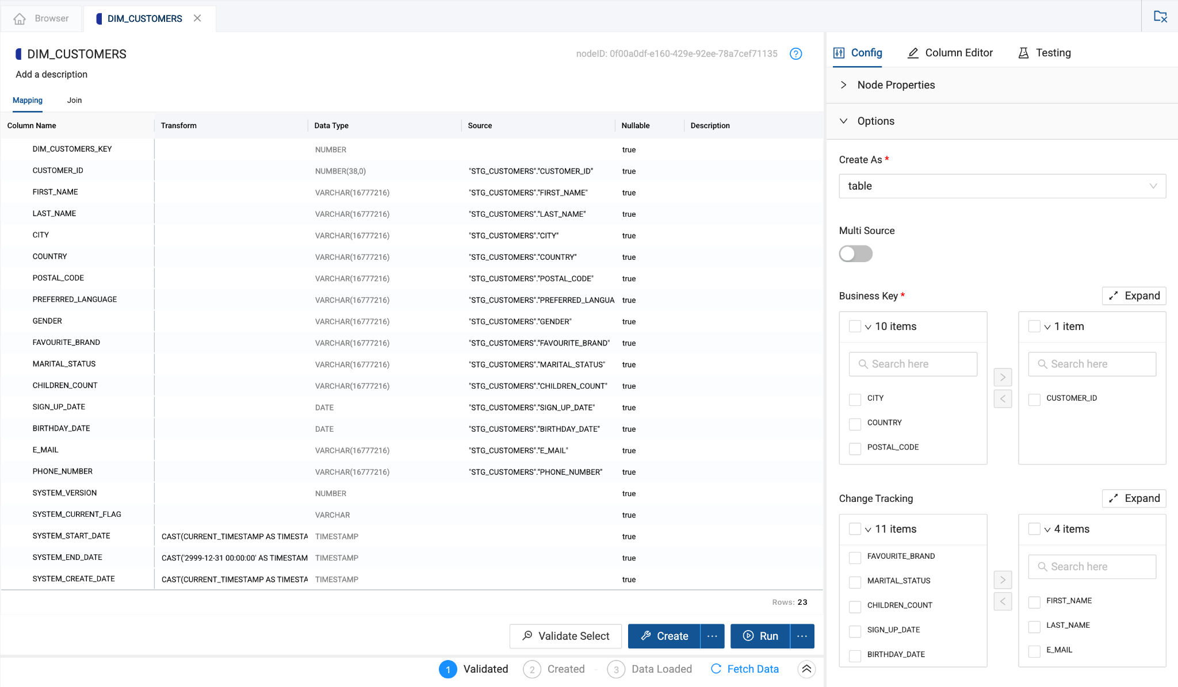The image size is (1178, 687).
Task: Click the Validate Select button
Action: pyautogui.click(x=565, y=636)
